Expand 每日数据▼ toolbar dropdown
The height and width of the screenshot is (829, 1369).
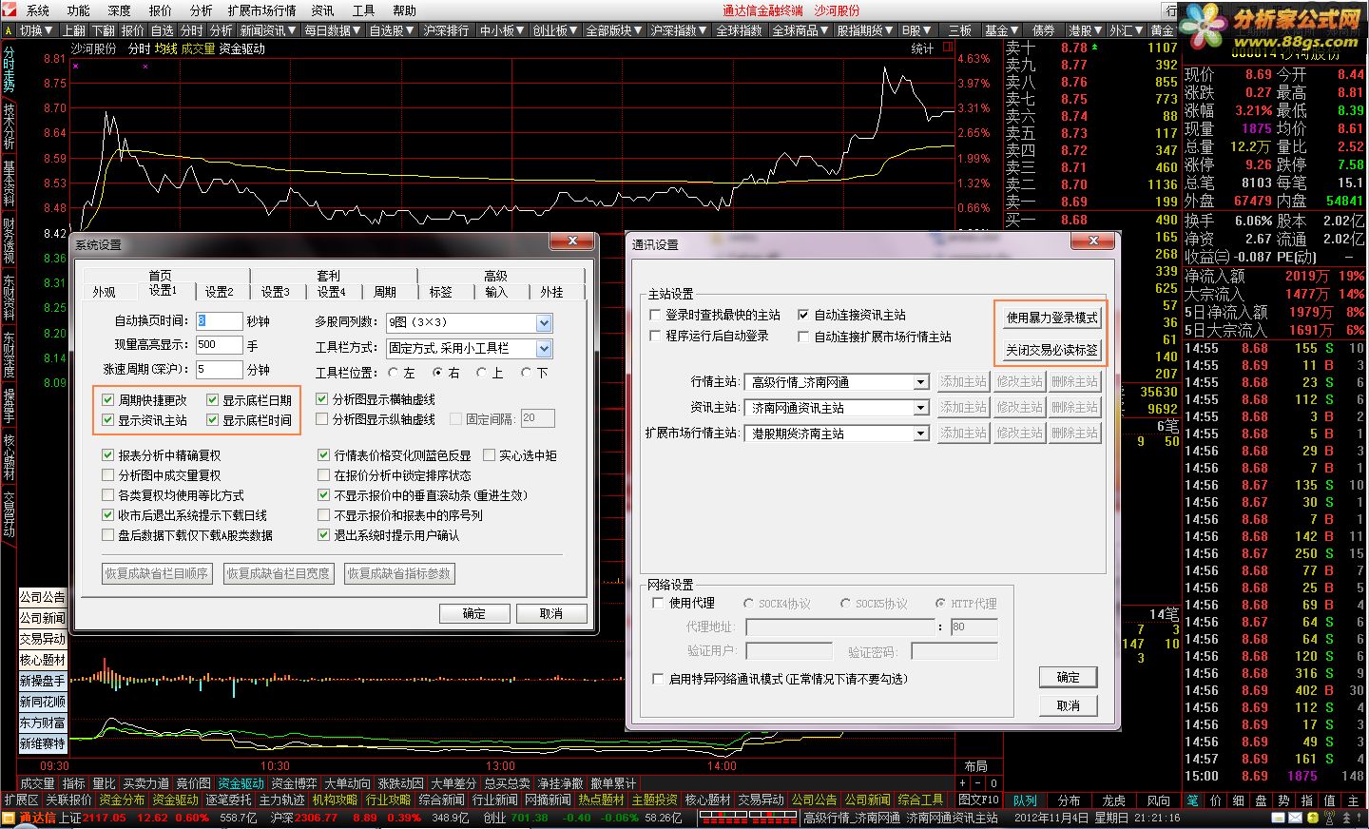[x=333, y=30]
